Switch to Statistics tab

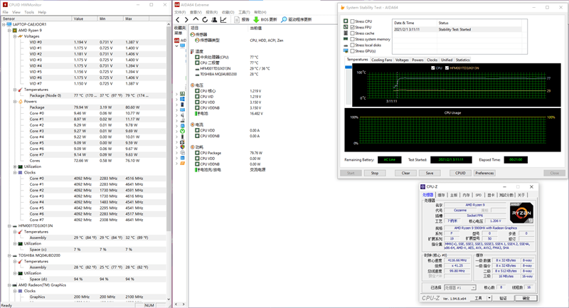click(x=463, y=60)
